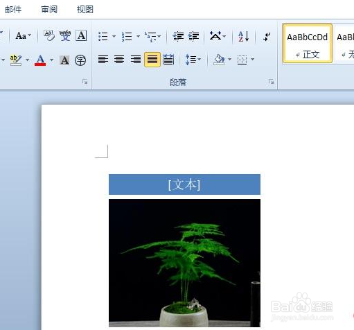The width and height of the screenshot is (354, 330).
Task: Click the Increase Indent icon
Action: click(193, 36)
